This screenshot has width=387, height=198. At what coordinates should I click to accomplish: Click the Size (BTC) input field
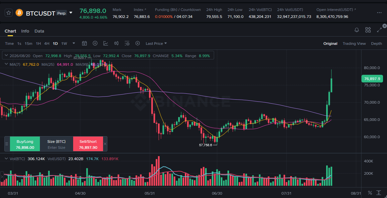click(x=57, y=148)
